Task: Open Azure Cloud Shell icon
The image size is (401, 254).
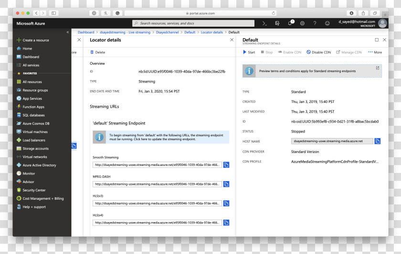Action: click(x=264, y=23)
